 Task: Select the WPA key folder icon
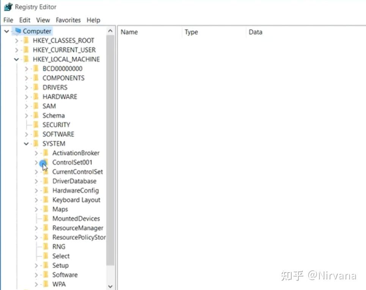[45, 284]
